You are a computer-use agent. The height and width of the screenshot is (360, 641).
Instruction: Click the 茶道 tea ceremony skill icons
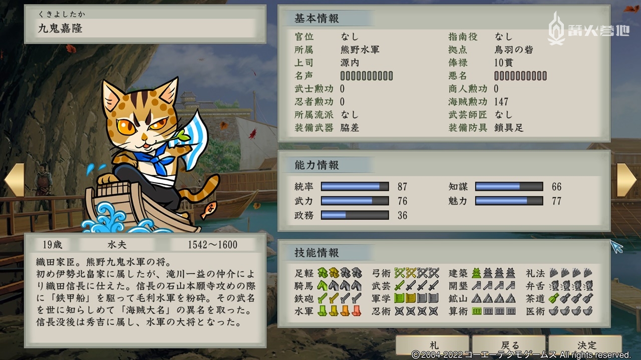click(x=571, y=298)
